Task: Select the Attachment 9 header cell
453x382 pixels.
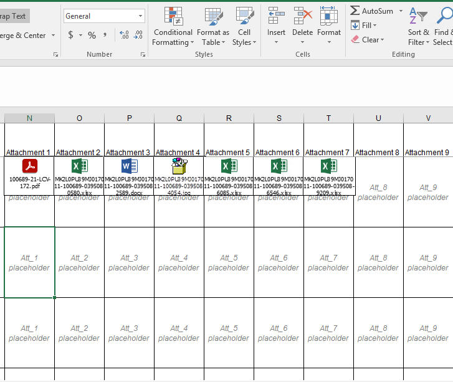Action: (428, 140)
